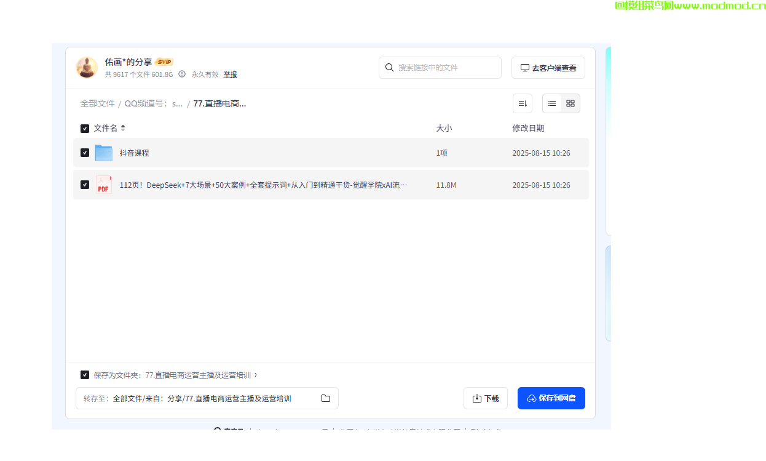Expand the 77.直播电商运营主播及运营培训 chevron
Image resolution: width=766 pixels, height=461 pixels.
click(x=257, y=374)
